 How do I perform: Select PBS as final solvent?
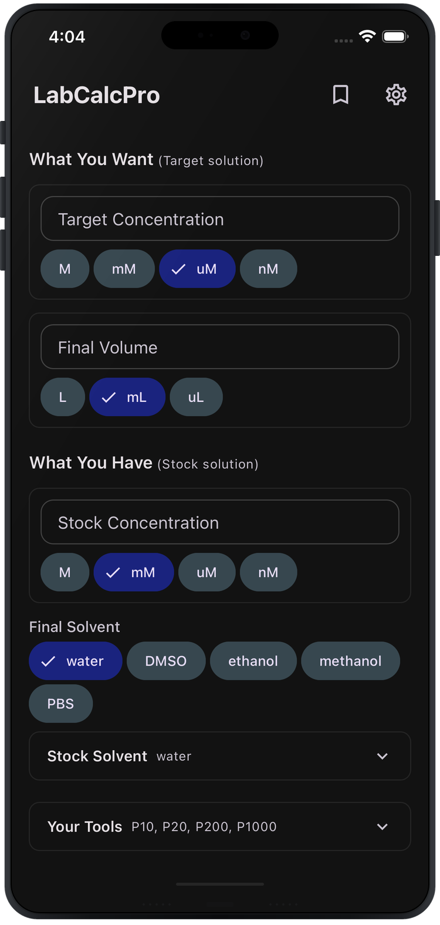[60, 703]
